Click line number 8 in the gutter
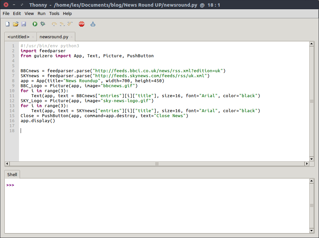319x238 pixels. [x=13, y=81]
